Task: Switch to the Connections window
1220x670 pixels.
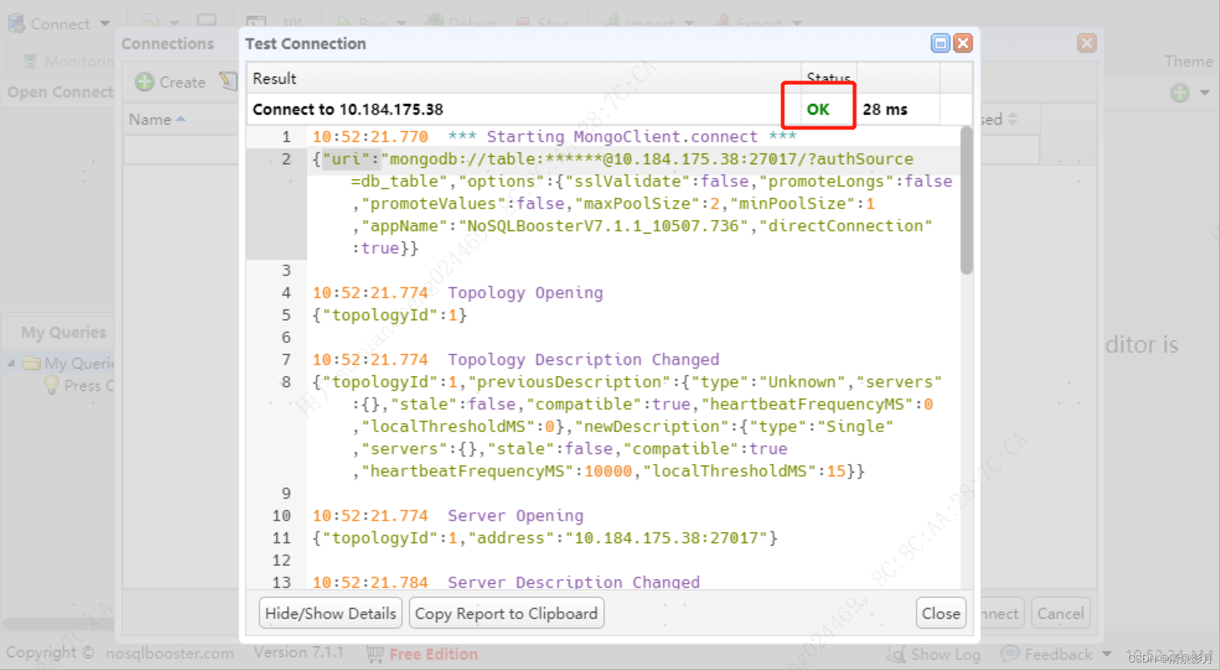Action: tap(168, 43)
